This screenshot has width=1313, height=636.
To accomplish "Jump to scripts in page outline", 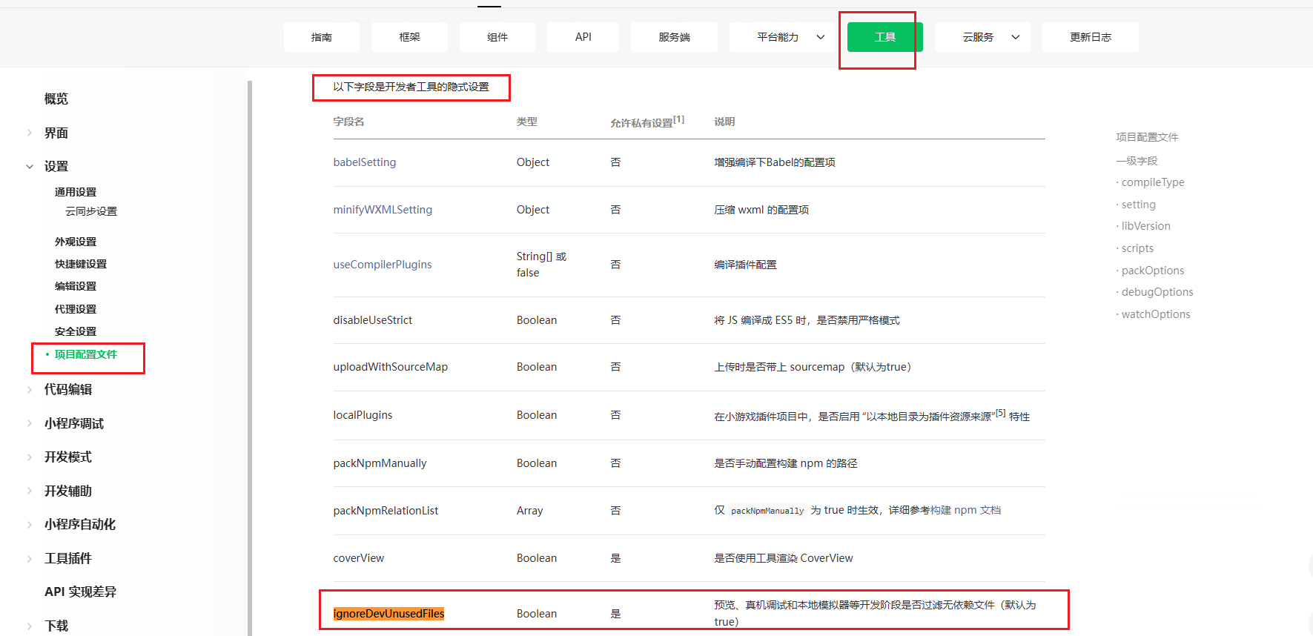I will point(1137,248).
